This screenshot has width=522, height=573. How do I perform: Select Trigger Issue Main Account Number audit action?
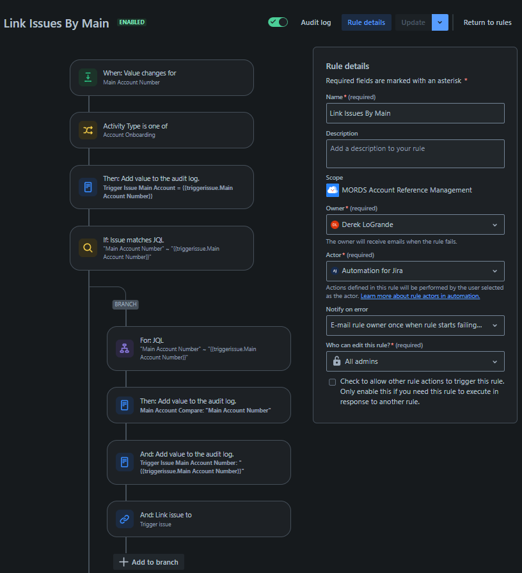click(x=199, y=462)
